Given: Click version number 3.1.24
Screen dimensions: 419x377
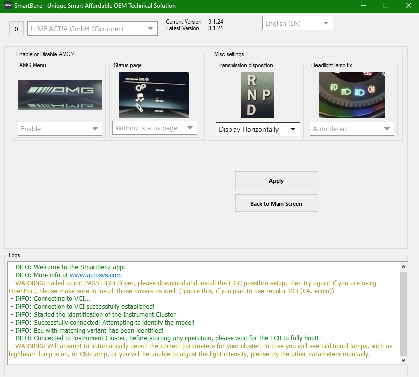Looking at the screenshot, I should pos(215,22).
